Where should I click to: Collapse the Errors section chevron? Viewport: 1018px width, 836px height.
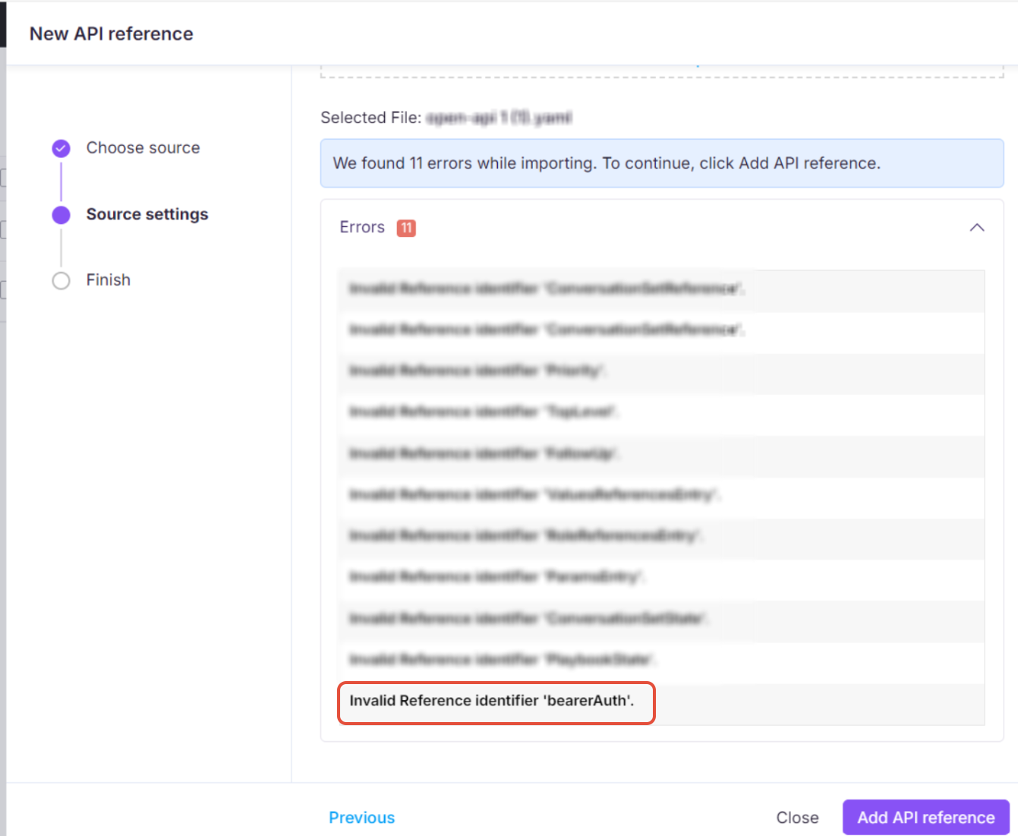(x=977, y=228)
